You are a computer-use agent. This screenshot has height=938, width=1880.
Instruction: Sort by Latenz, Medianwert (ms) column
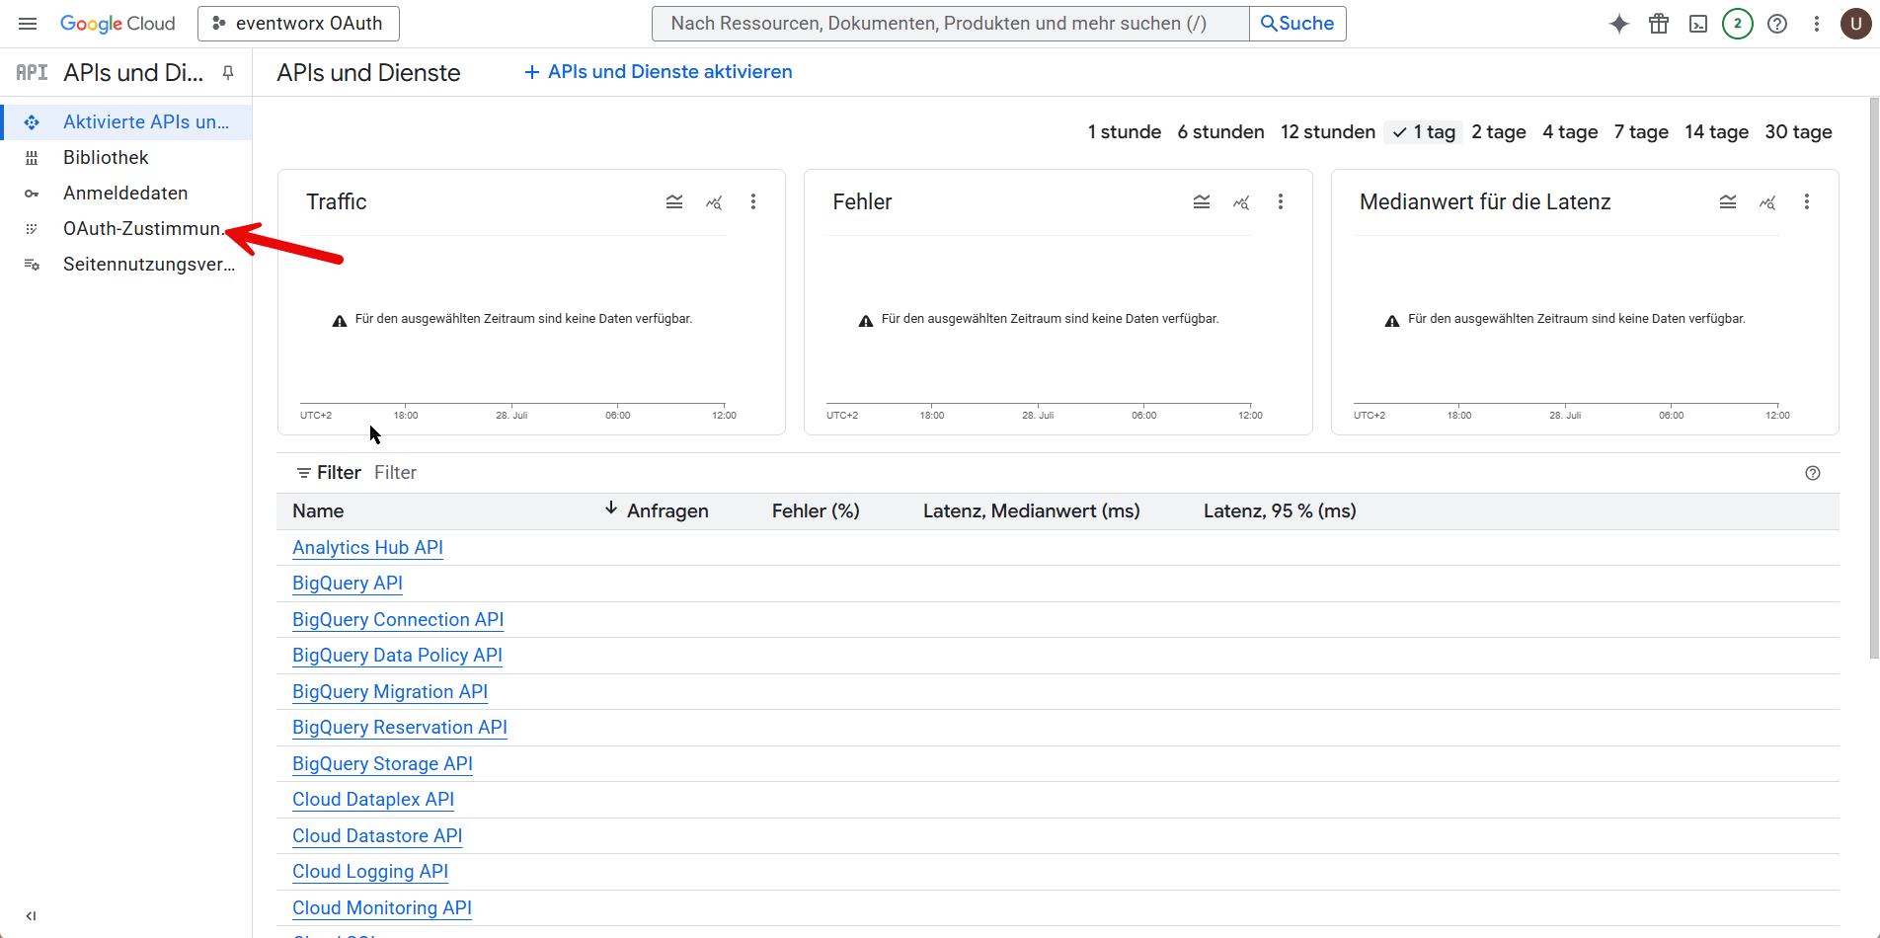(x=1031, y=511)
